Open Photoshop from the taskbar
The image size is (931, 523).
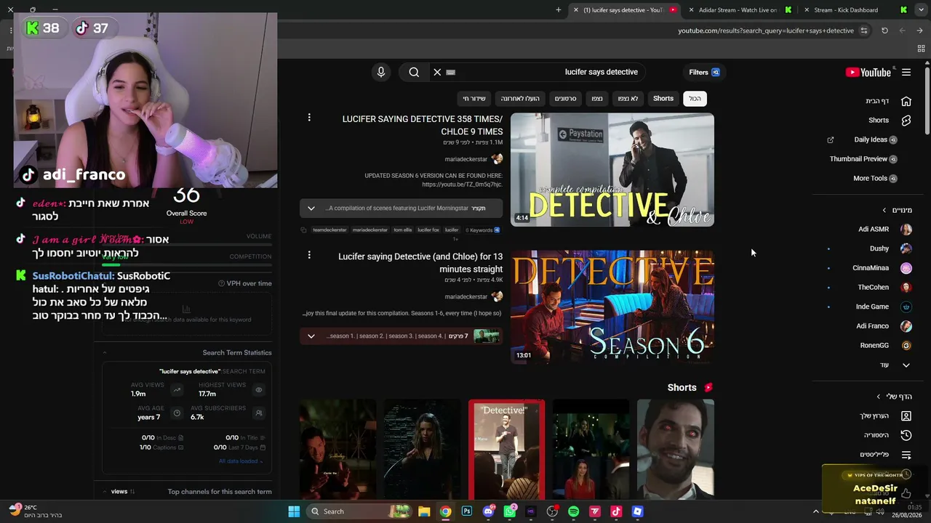click(467, 511)
